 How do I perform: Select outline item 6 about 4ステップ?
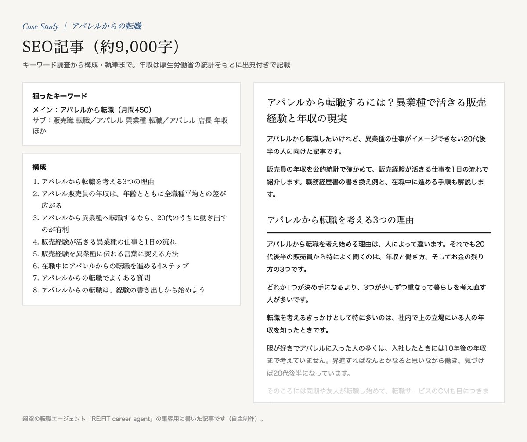111,266
